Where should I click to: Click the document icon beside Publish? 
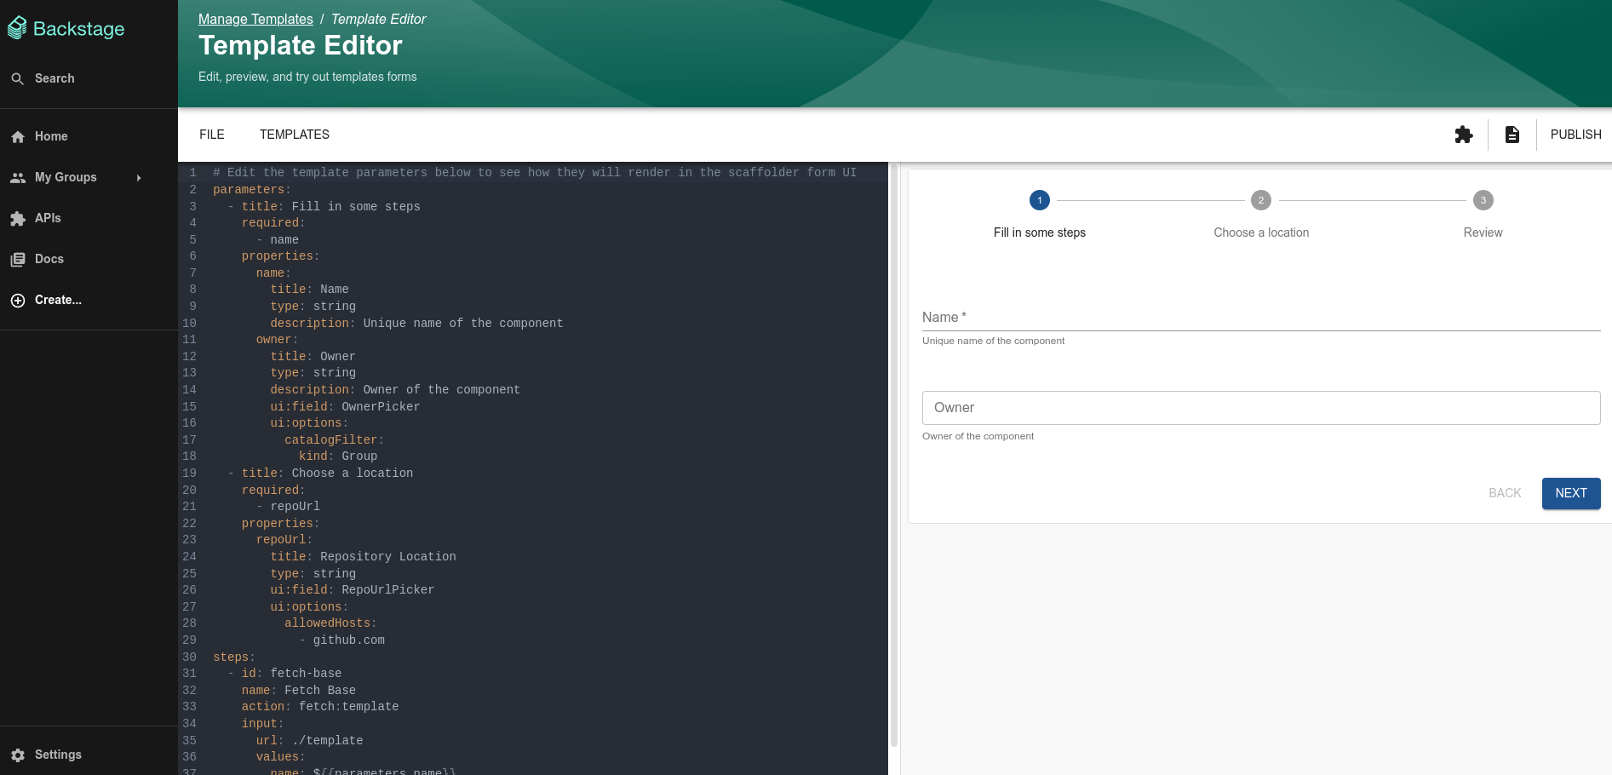point(1512,135)
